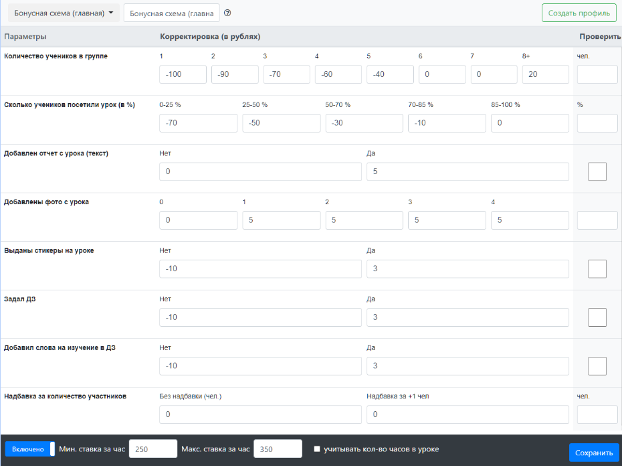Edit the Без надбавки (чел.) field
The height and width of the screenshot is (466, 622).
(x=261, y=414)
